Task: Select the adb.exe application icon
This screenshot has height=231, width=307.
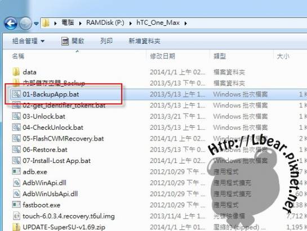Action: 16,171
